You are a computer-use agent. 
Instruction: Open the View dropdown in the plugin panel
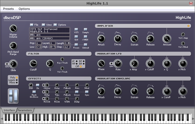(43, 25)
